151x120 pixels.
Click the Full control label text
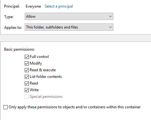(x=39, y=57)
